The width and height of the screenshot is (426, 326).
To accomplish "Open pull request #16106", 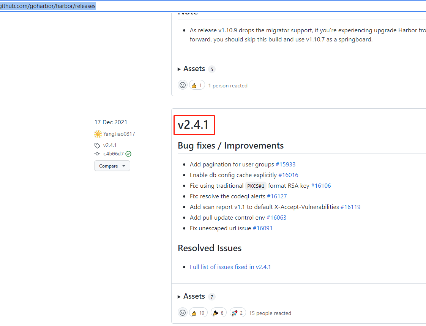I will (x=321, y=185).
